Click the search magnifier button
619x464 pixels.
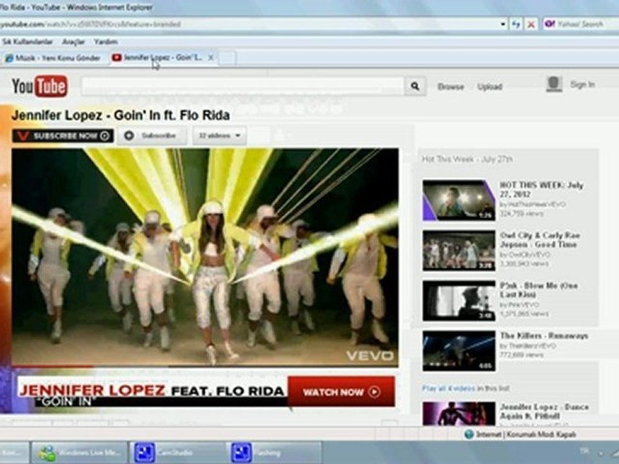(415, 86)
